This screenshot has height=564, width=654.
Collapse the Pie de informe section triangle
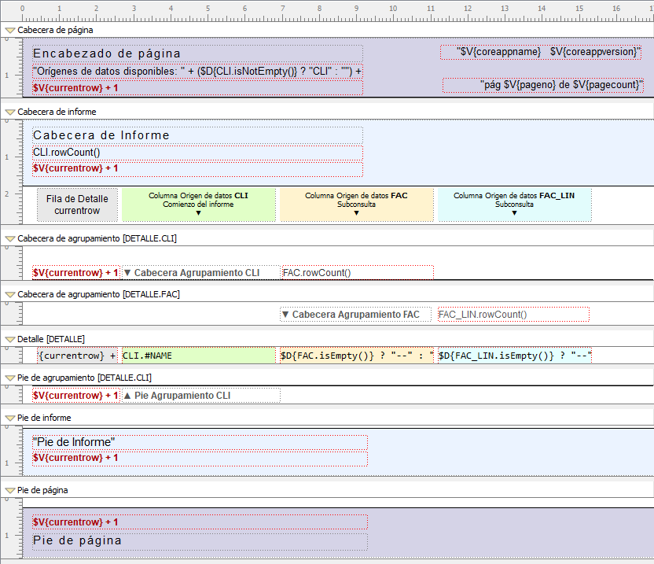(9, 418)
